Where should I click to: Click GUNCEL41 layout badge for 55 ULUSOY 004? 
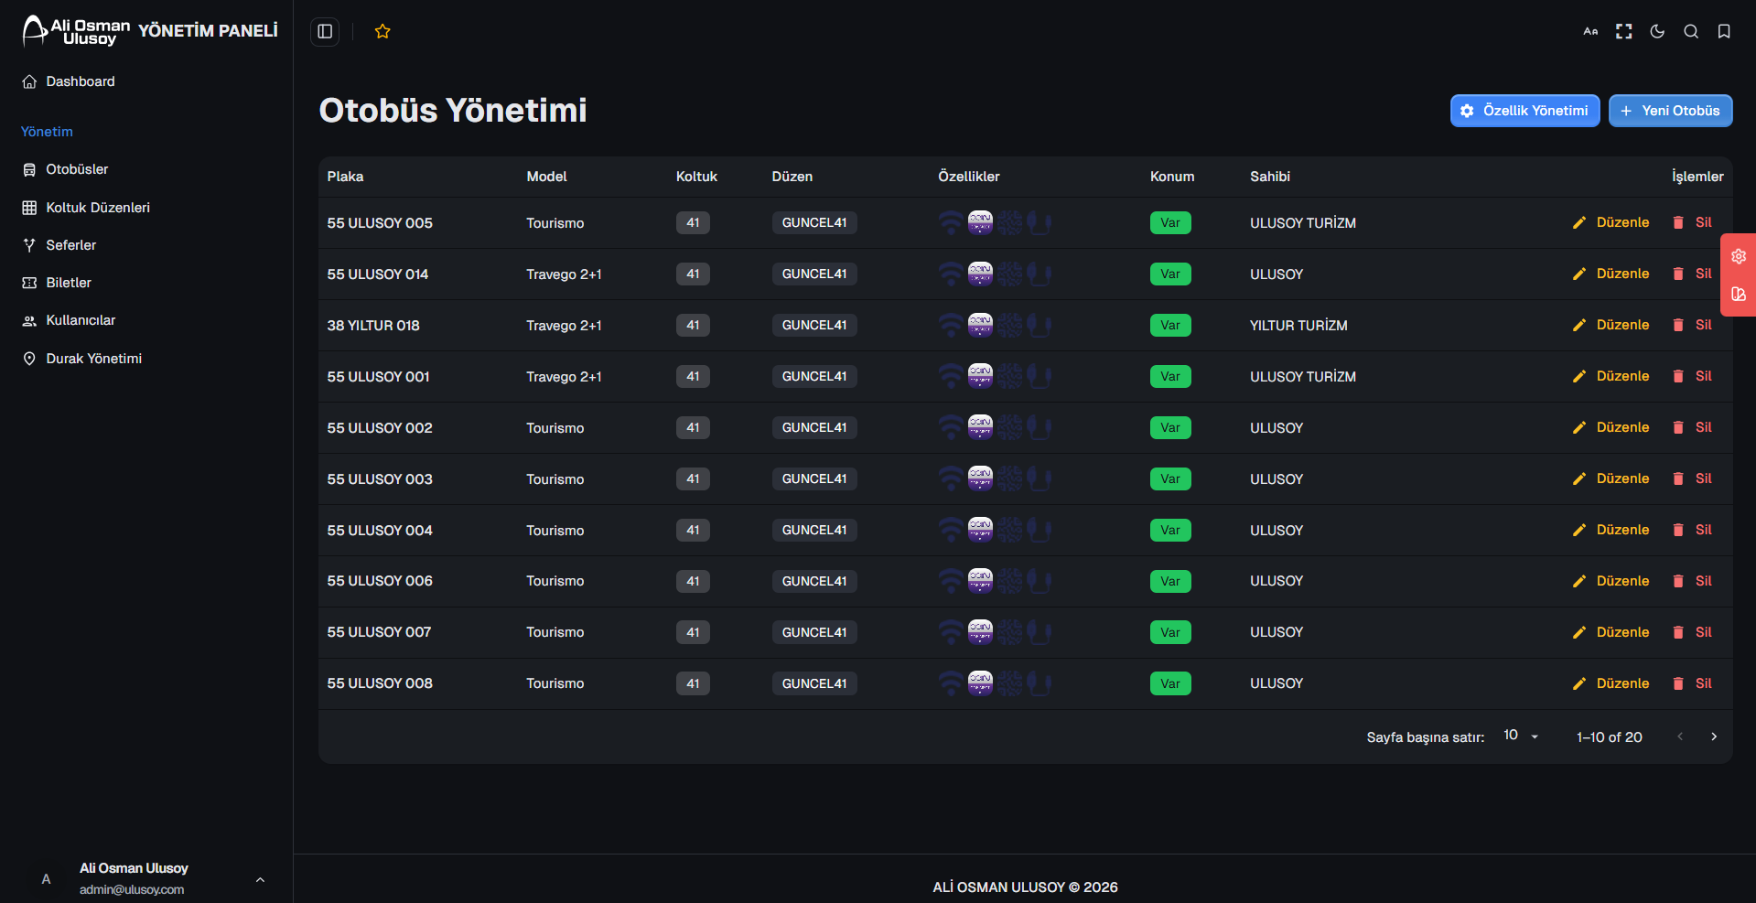(814, 530)
